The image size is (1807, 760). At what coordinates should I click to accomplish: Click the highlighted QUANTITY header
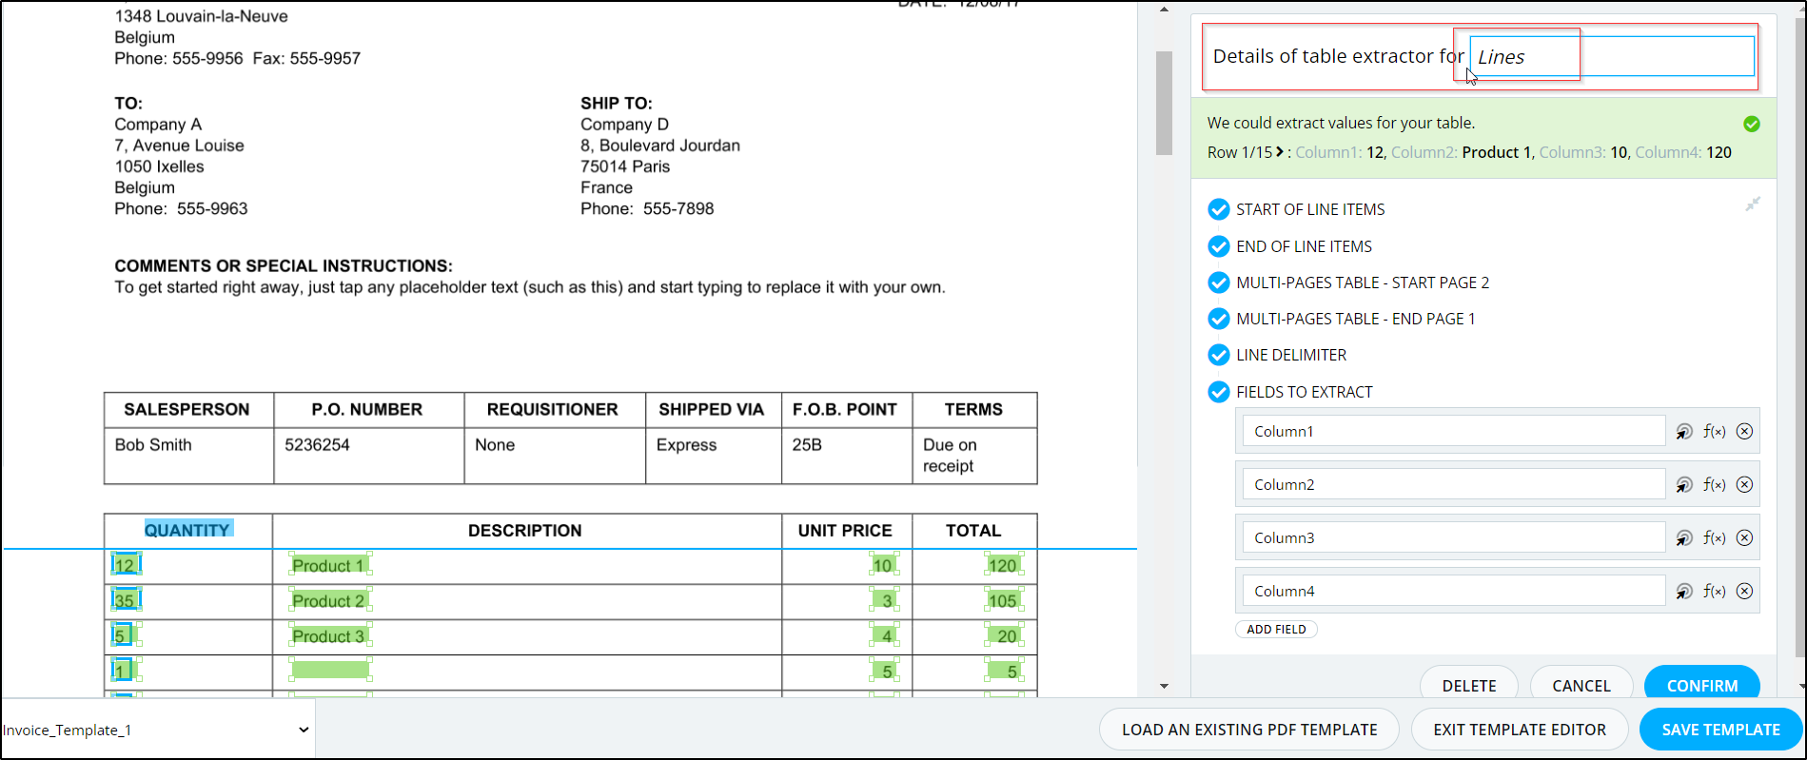pyautogui.click(x=187, y=531)
